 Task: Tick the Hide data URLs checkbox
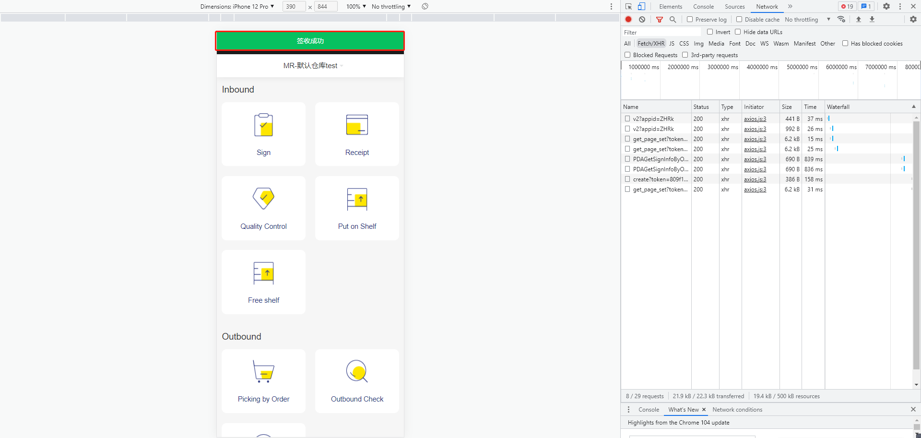pyautogui.click(x=738, y=32)
